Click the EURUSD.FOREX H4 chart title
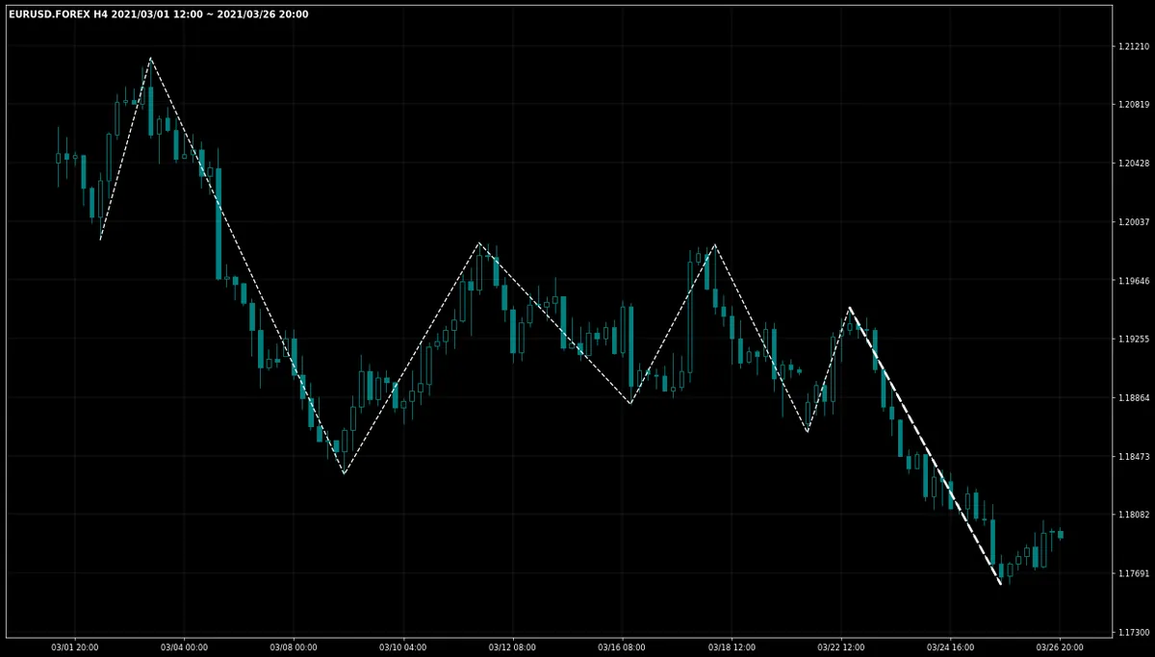This screenshot has width=1155, height=657. [159, 14]
